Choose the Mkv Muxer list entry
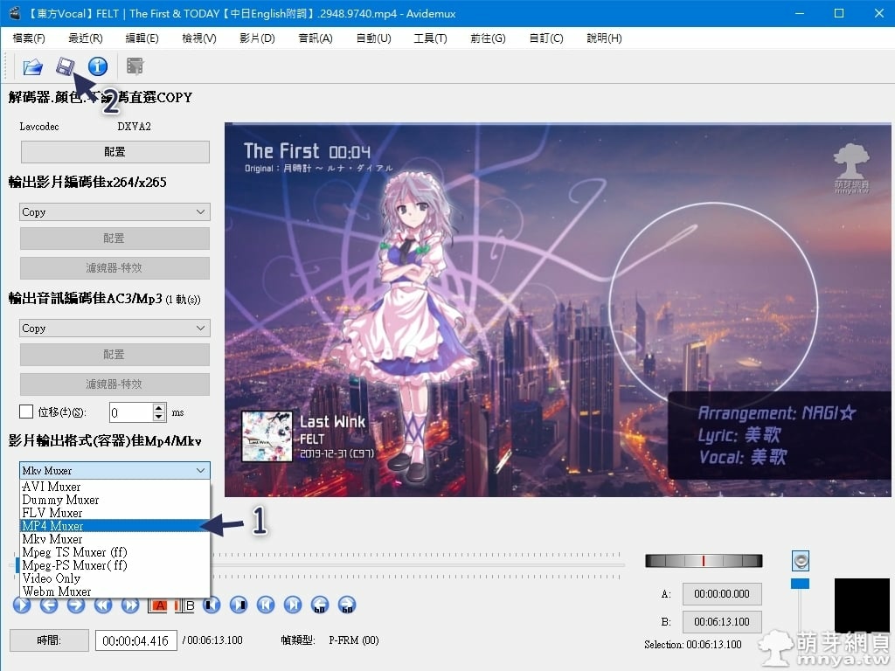The image size is (895, 671). click(x=114, y=539)
